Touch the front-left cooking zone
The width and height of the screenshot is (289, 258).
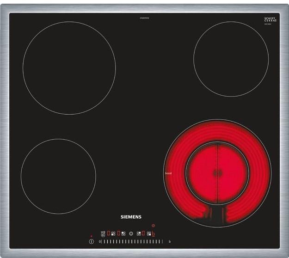tap(58, 176)
